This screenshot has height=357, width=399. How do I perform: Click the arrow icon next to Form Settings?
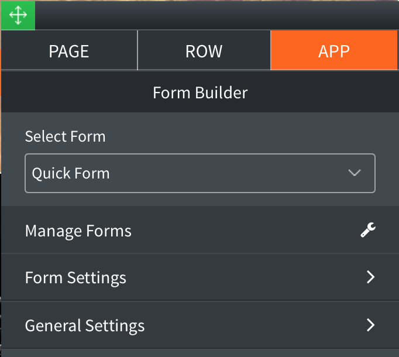coord(370,277)
